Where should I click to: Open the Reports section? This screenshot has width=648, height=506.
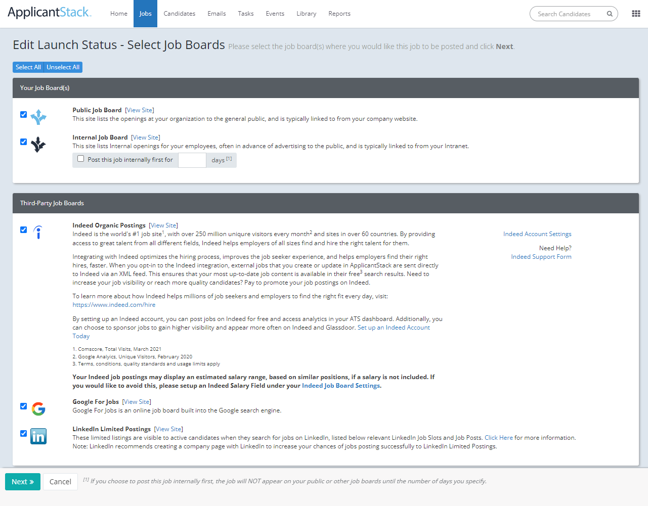pos(339,14)
